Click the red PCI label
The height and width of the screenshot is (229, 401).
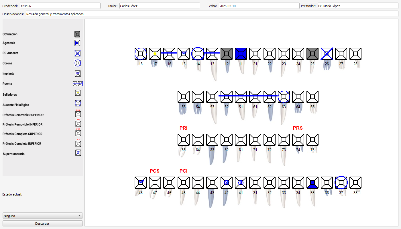[x=183, y=171]
